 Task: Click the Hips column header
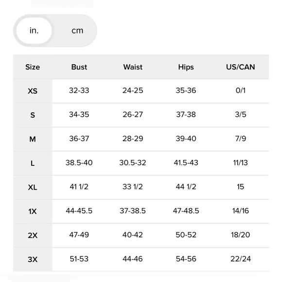[x=186, y=67]
